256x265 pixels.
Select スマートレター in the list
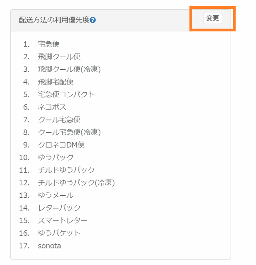62,220
